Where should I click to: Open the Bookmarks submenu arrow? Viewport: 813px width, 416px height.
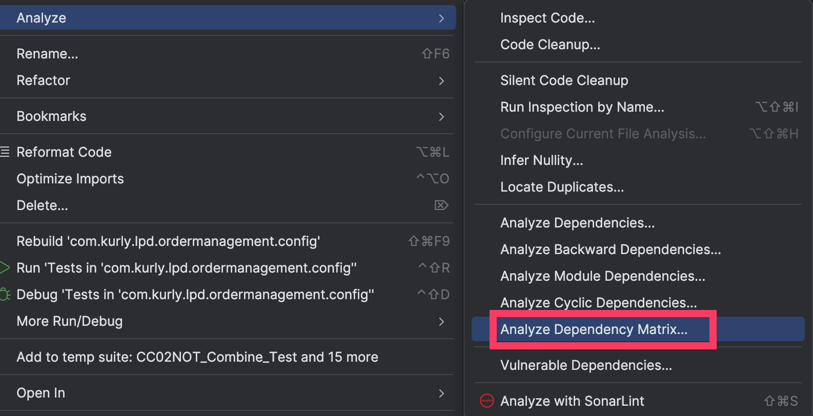tap(441, 117)
